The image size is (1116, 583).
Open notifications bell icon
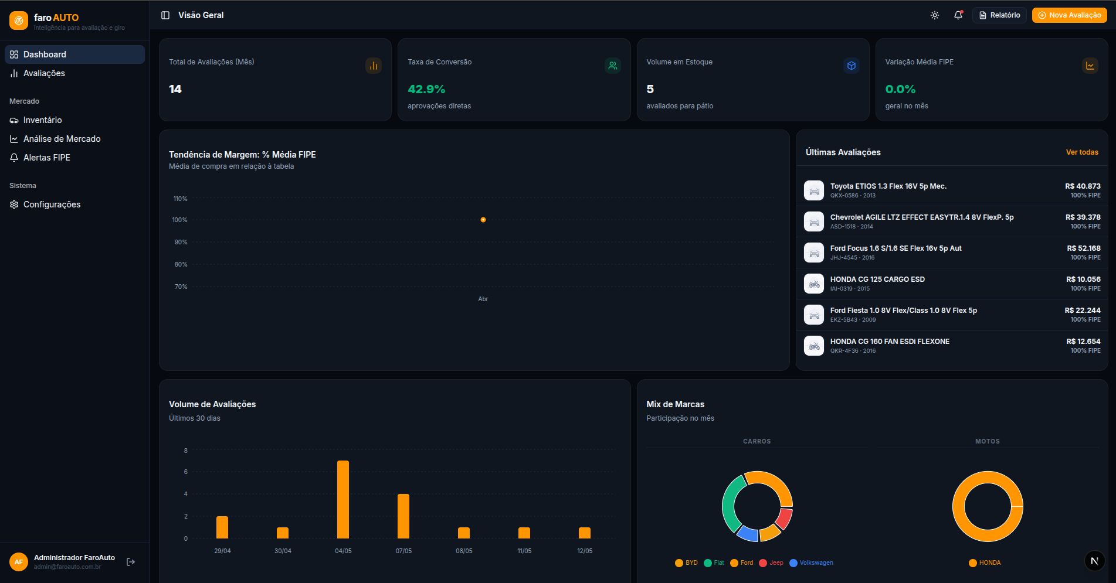(x=958, y=15)
